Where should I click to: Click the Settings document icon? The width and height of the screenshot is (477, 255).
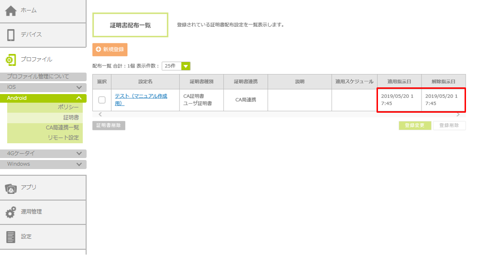point(11,236)
